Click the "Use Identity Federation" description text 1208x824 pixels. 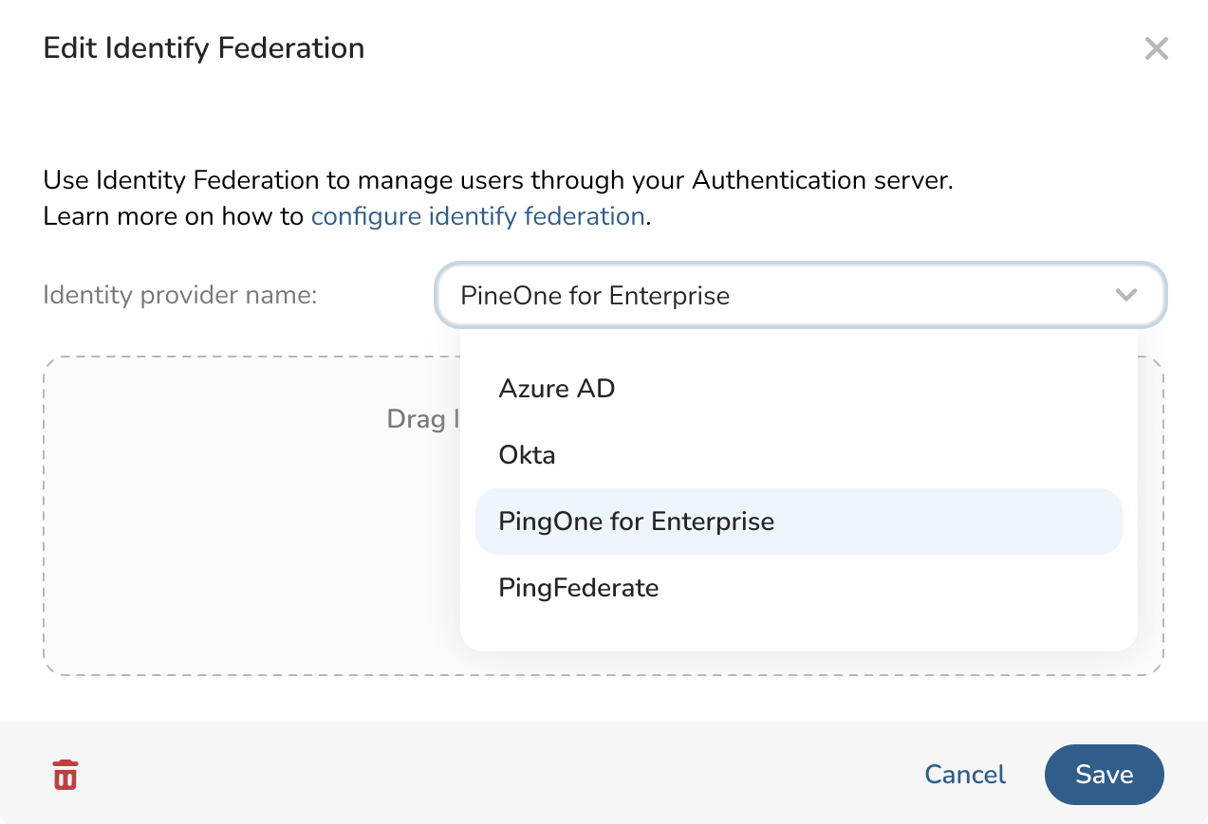click(x=497, y=180)
